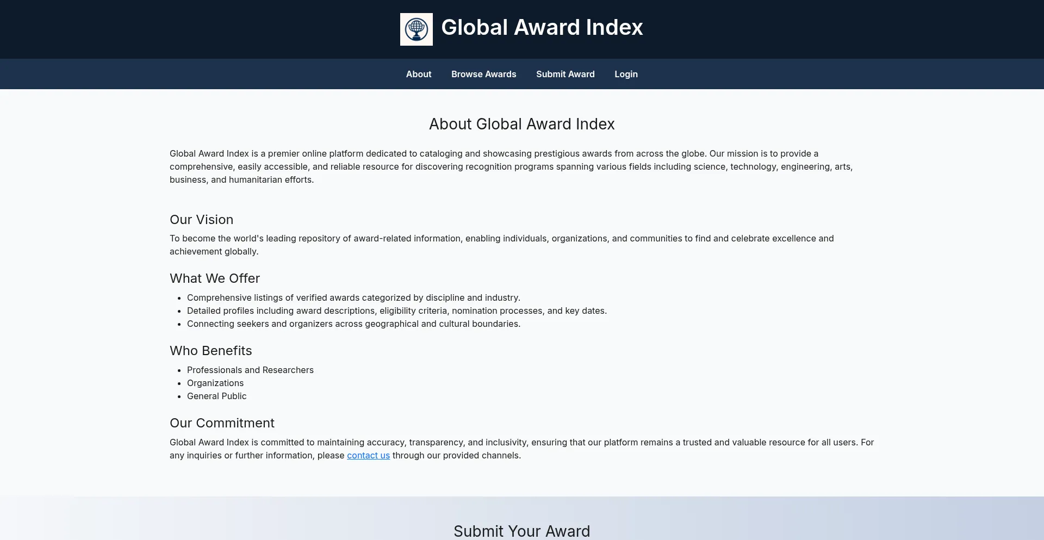Click the About Global Award Index heading
The image size is (1044, 540).
[521, 124]
